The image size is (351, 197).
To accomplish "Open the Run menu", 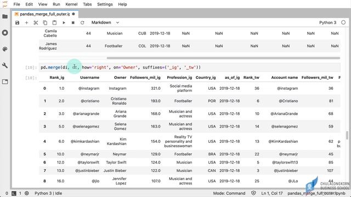I will [x=56, y=4].
